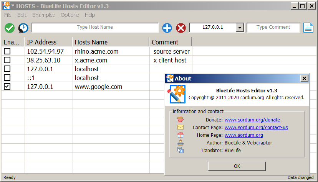Image resolution: width=318 pixels, height=182 pixels.
Task: Click the Data changed status text
Action: [x=301, y=177]
